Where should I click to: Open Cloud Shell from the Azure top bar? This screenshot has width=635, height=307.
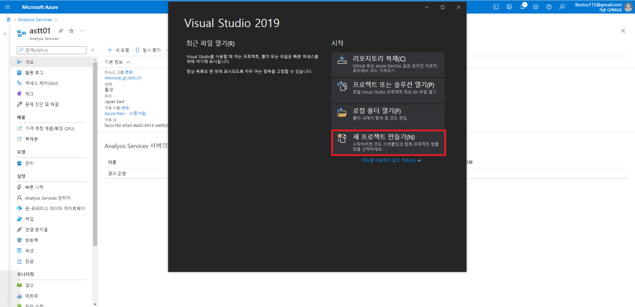click(x=496, y=7)
